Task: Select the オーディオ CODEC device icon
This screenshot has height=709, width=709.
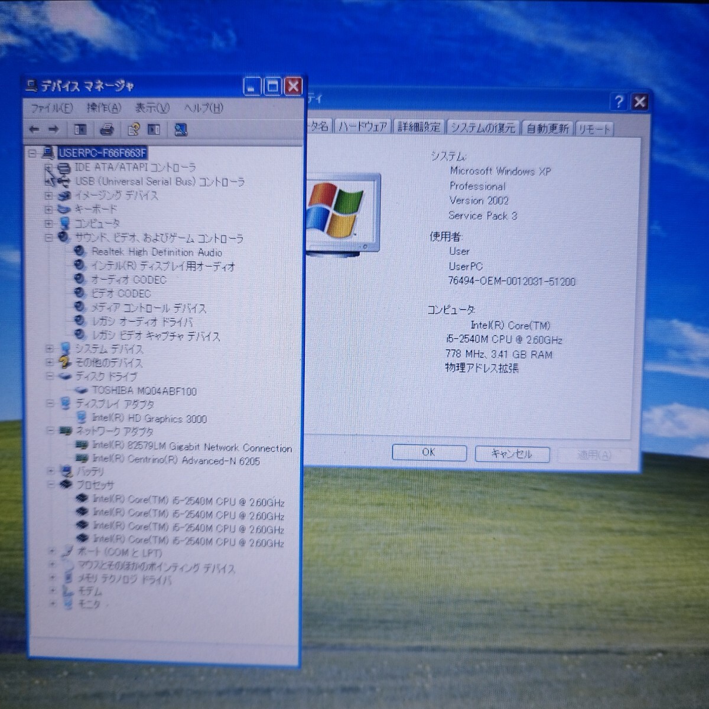Action: coord(80,279)
